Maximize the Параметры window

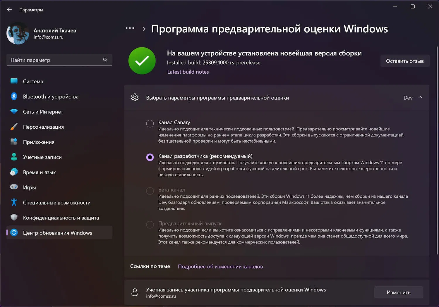tap(413, 6)
